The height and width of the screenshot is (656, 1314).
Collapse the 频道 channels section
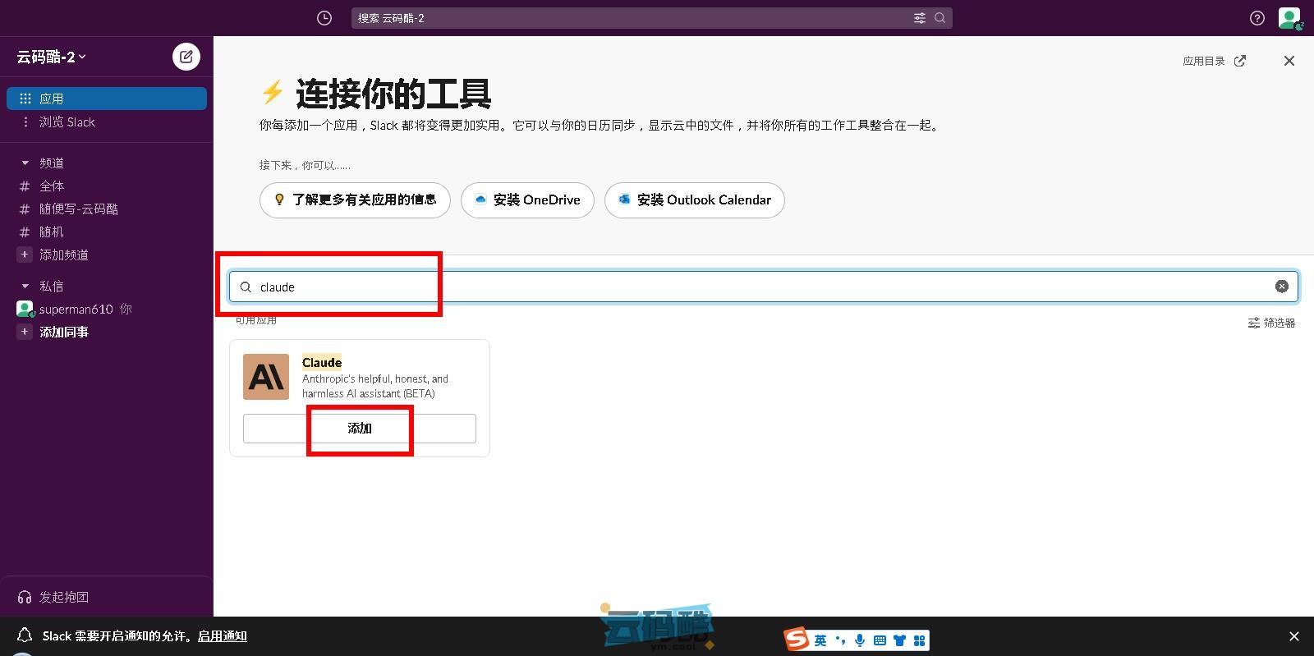coord(25,163)
